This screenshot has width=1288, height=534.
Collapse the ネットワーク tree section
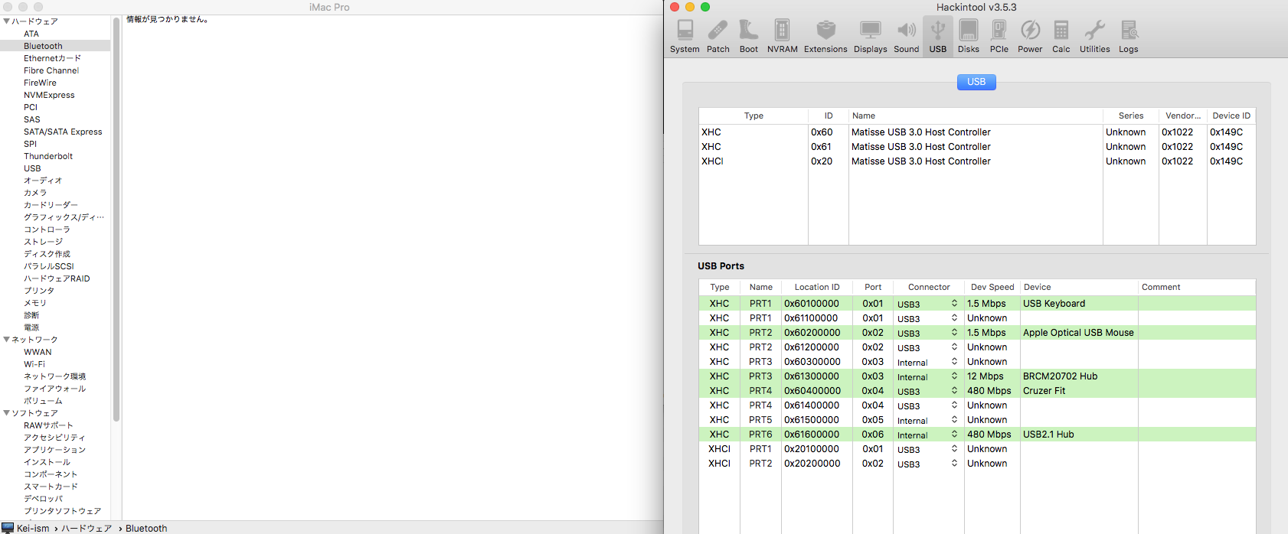click(7, 340)
